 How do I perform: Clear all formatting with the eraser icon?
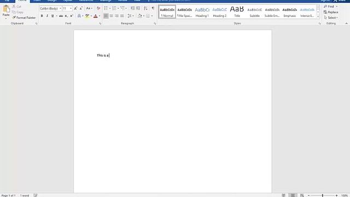coord(98,9)
